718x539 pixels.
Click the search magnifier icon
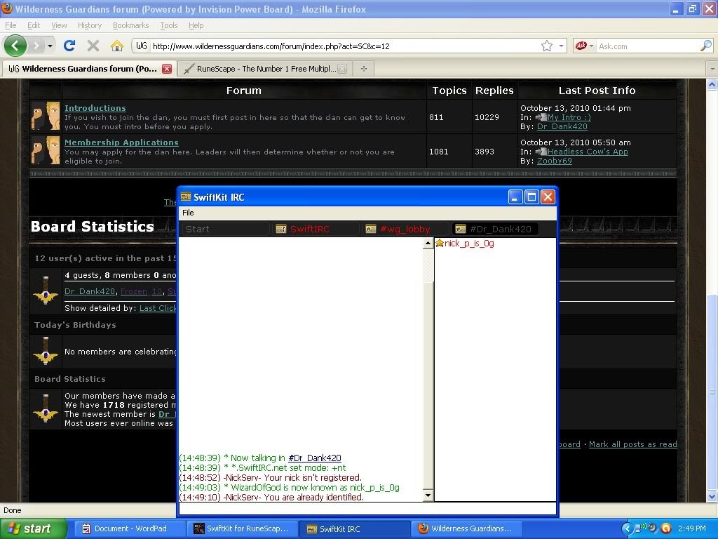point(706,46)
